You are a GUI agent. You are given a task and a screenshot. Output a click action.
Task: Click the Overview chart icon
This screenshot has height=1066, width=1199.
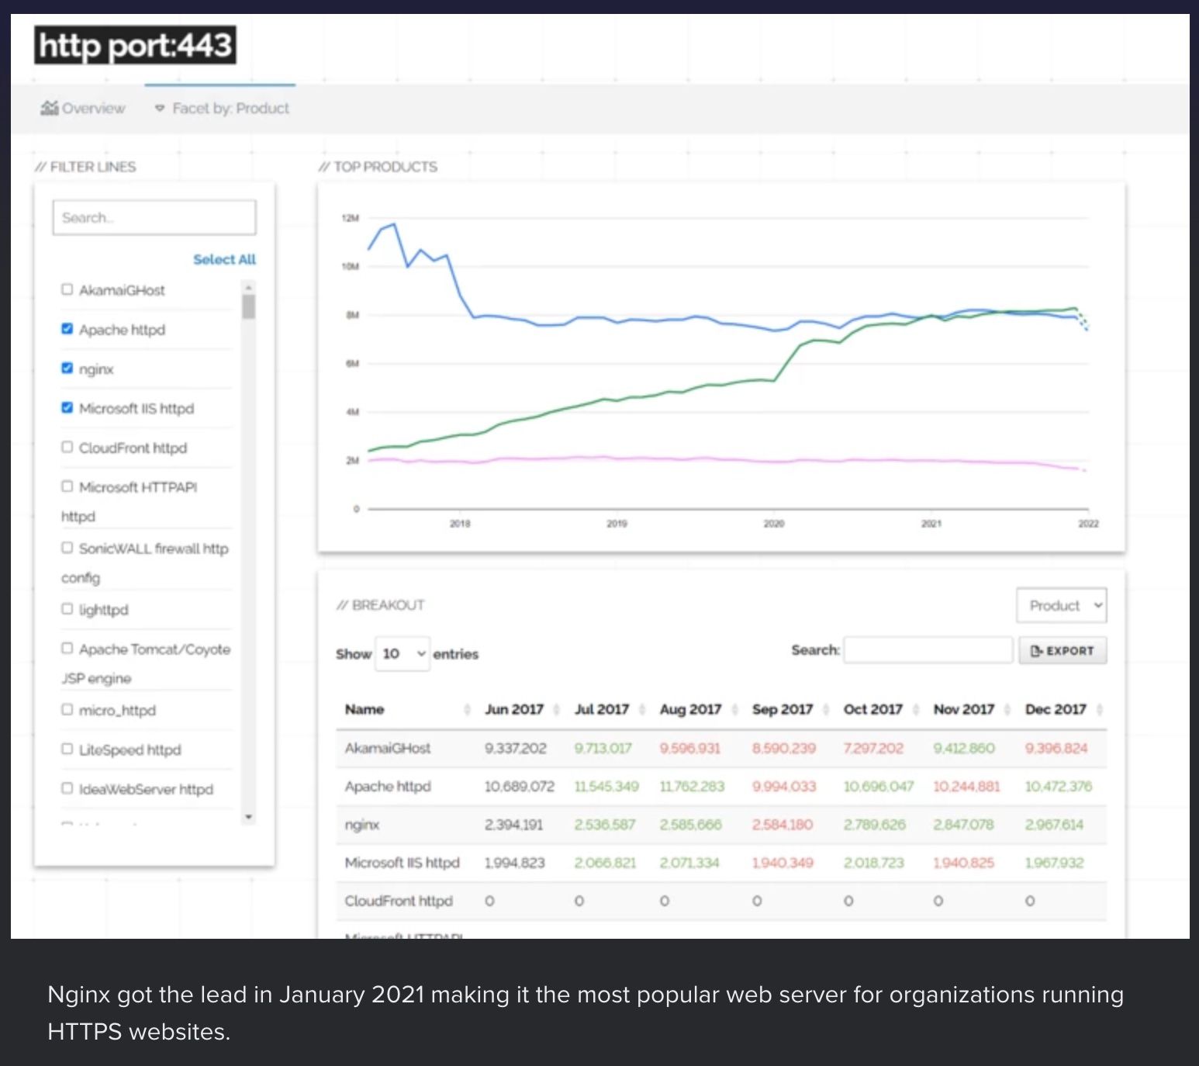[x=50, y=108]
